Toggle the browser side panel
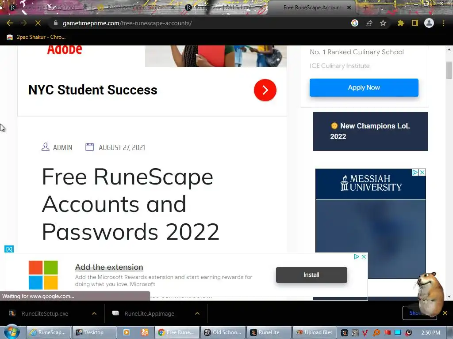 click(415, 23)
